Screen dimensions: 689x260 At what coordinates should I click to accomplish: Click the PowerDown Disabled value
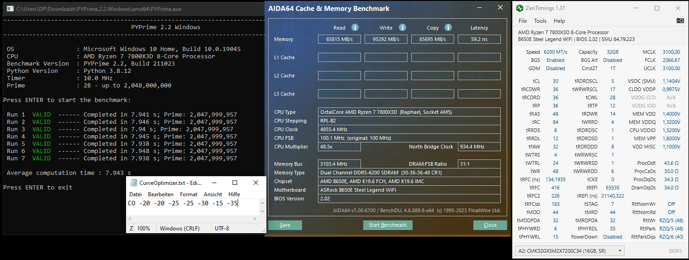(x=612, y=237)
